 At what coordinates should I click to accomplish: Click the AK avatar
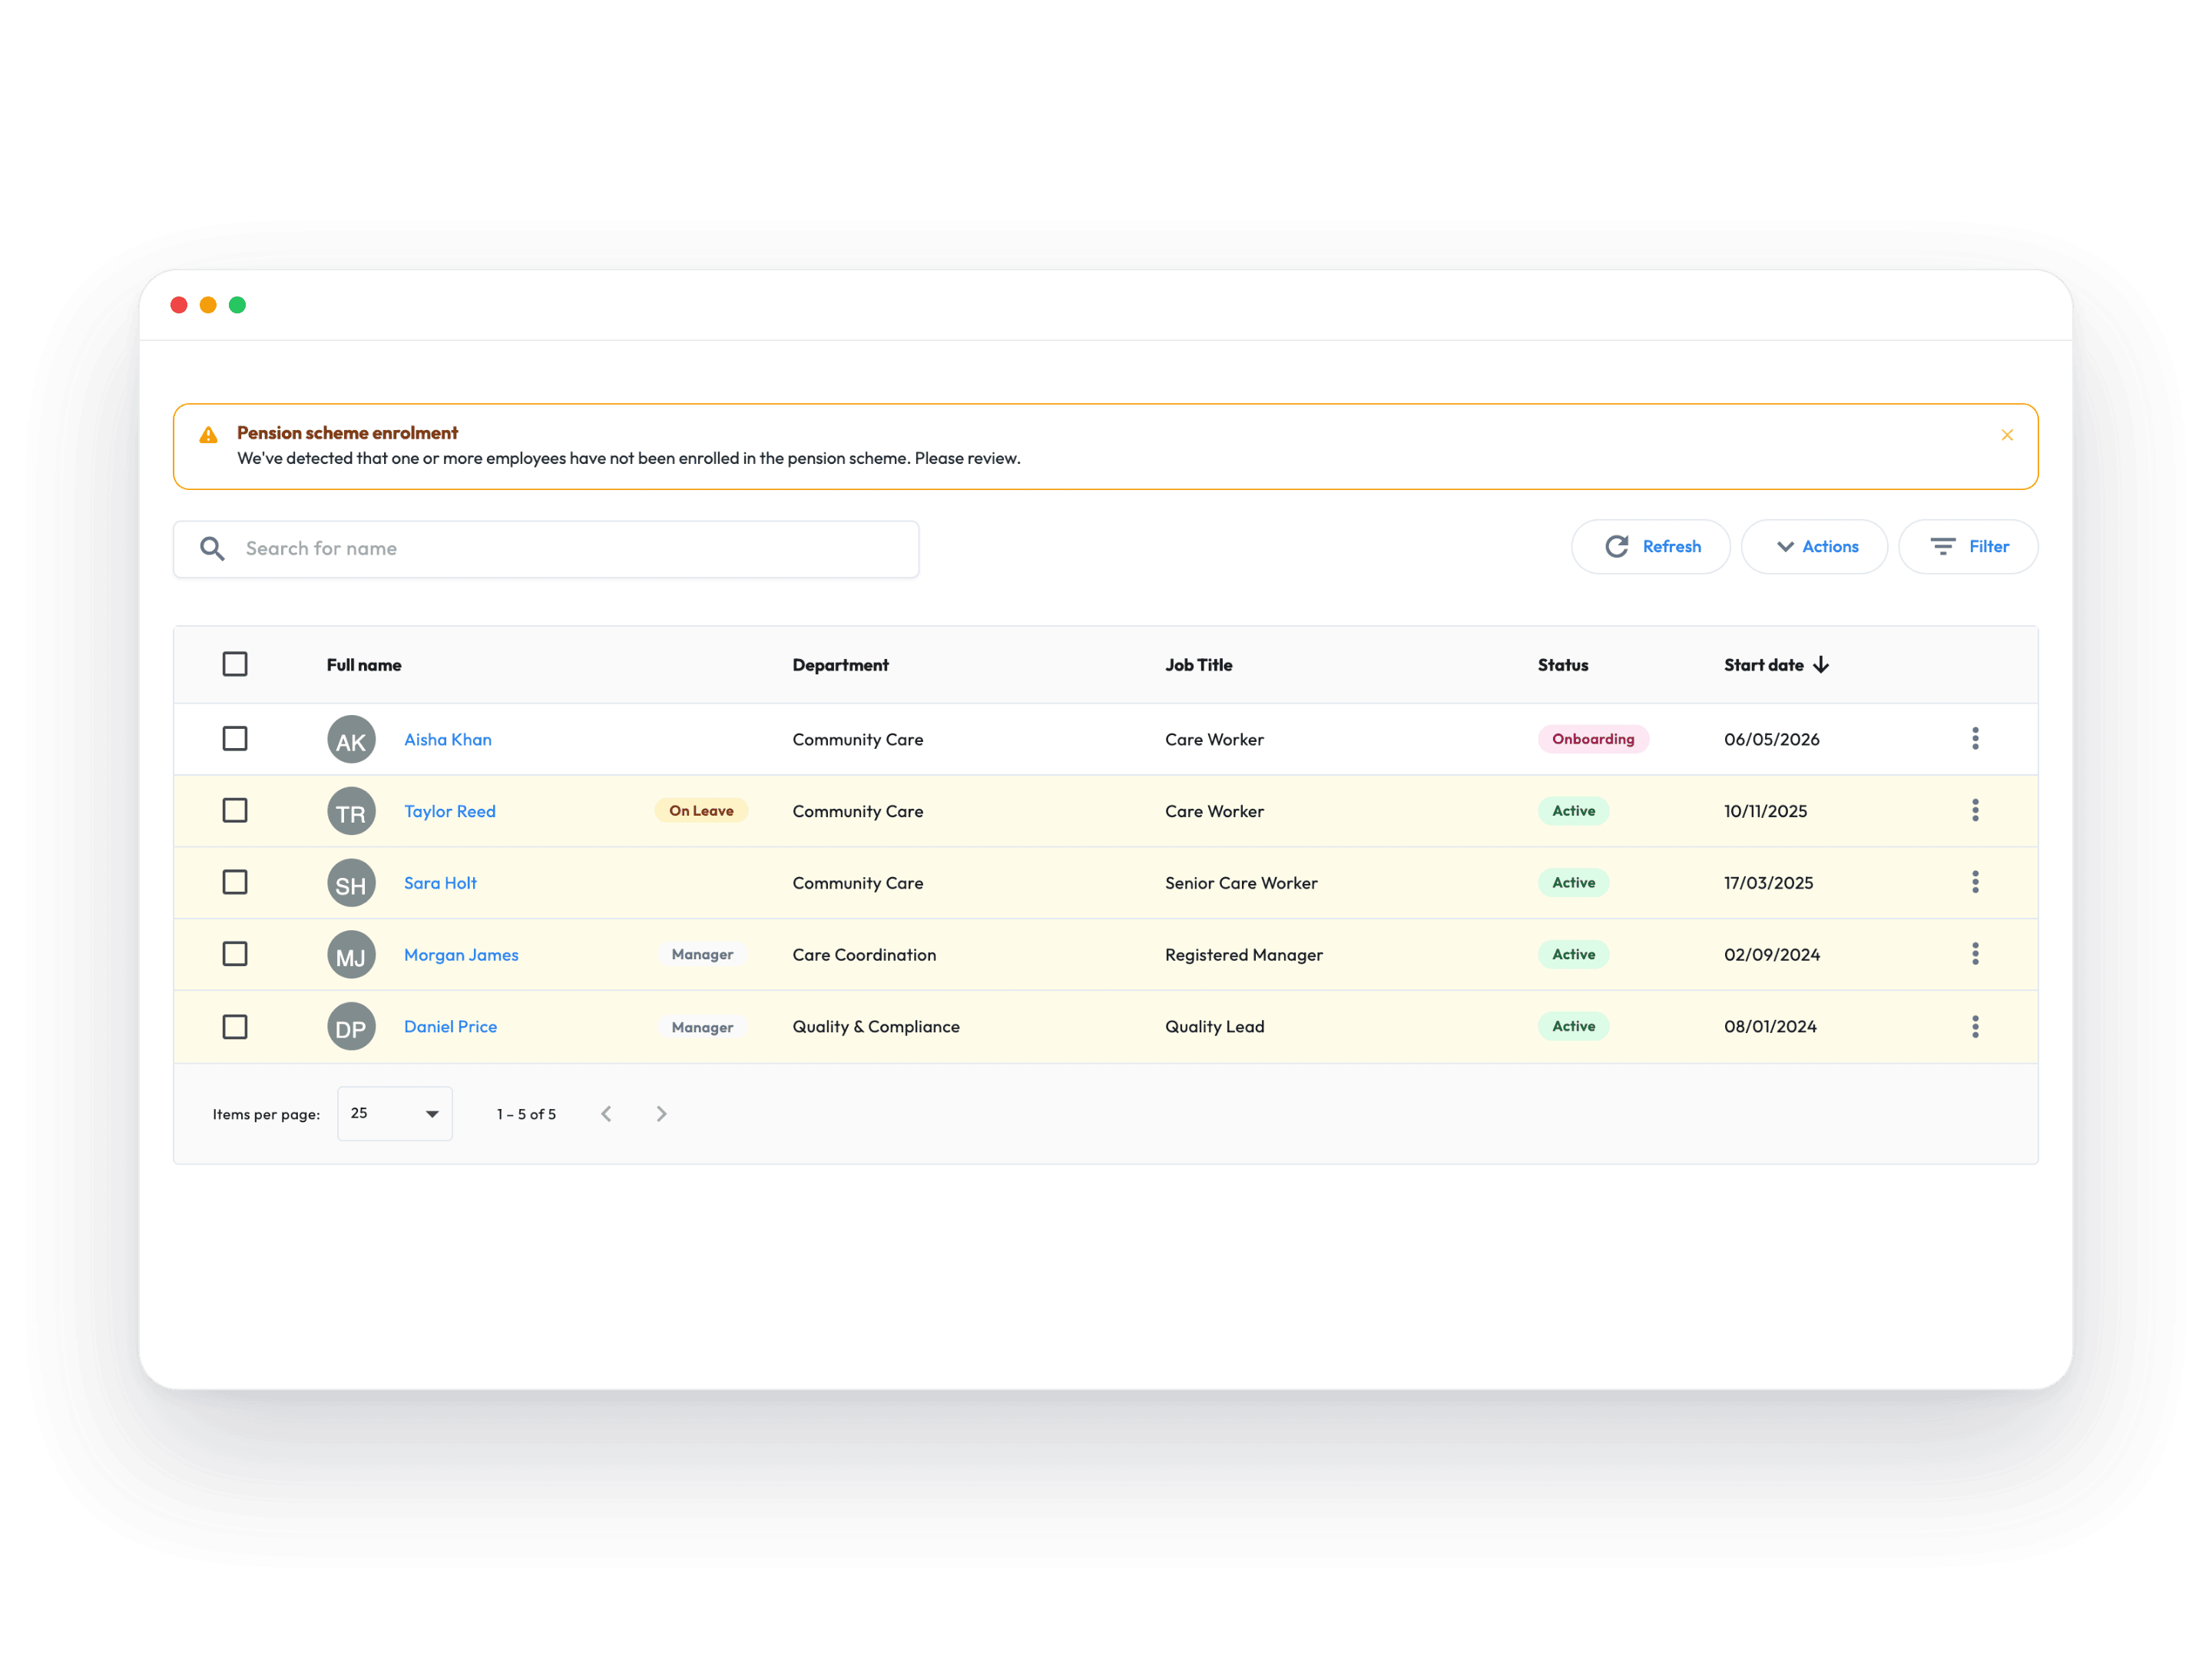coord(351,740)
